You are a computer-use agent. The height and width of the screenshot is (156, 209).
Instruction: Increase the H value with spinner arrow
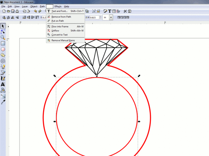[x=100, y=16]
